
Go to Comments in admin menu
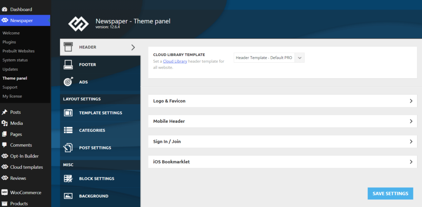[x=25, y=145]
